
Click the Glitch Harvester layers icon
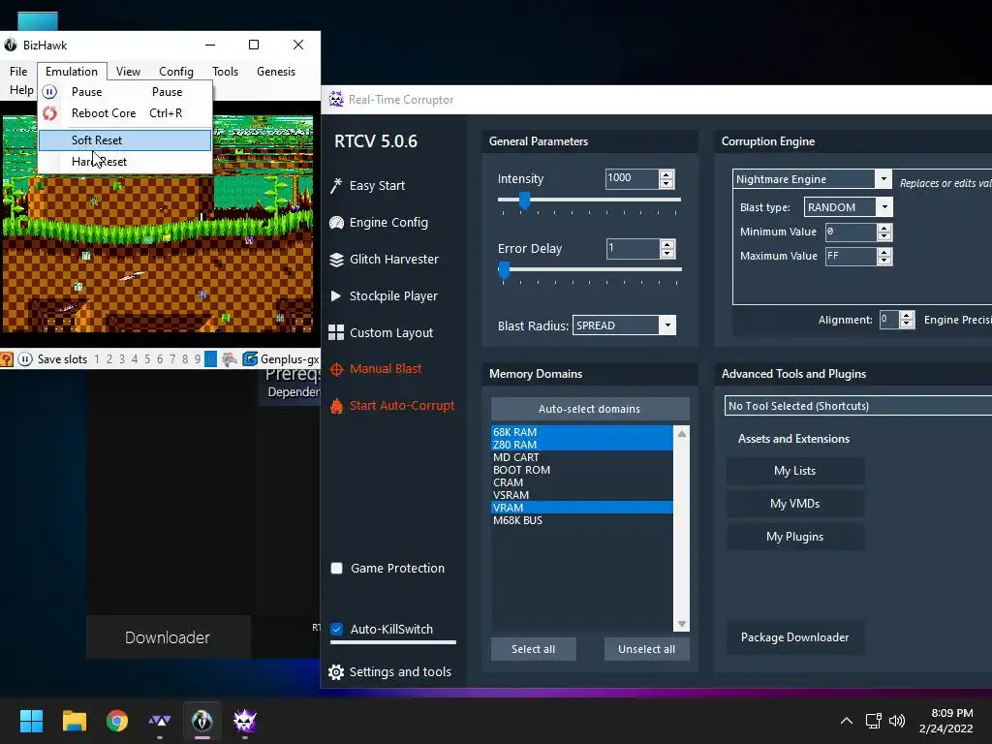coord(336,259)
